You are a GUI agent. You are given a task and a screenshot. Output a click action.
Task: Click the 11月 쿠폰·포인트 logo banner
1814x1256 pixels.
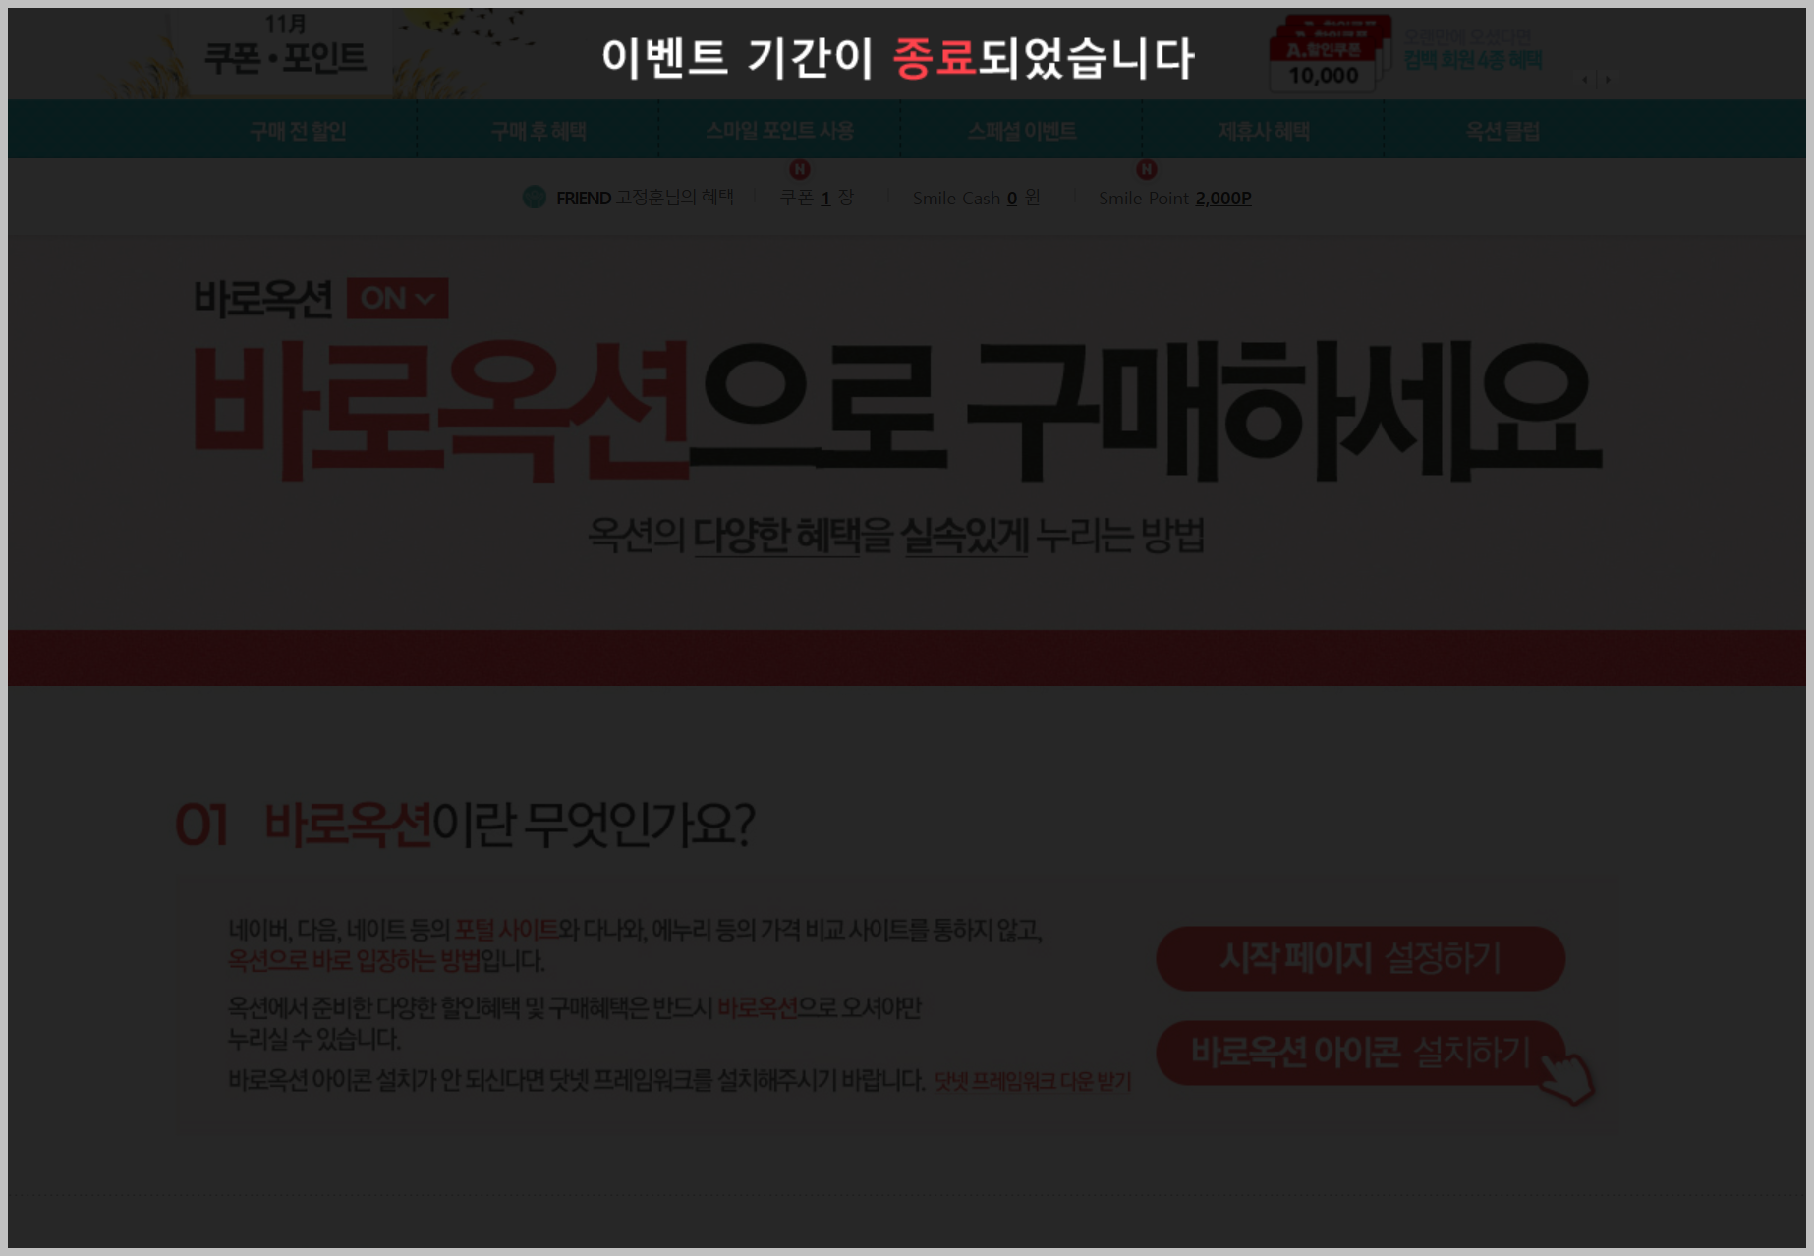(x=285, y=46)
